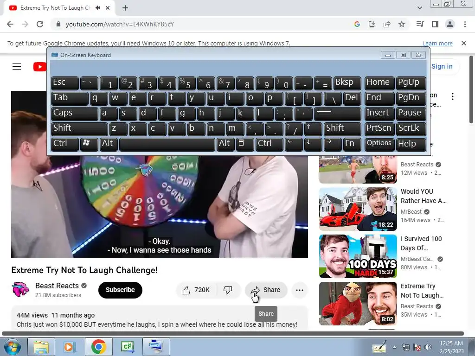Click the space bar on On-Screen Keyboard
The image size is (475, 356).
(x=167, y=144)
